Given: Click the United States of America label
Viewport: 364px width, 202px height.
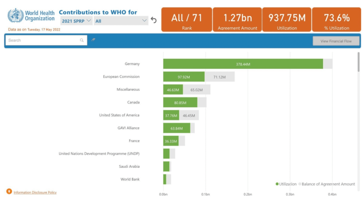Looking at the screenshot, I should tap(119, 115).
